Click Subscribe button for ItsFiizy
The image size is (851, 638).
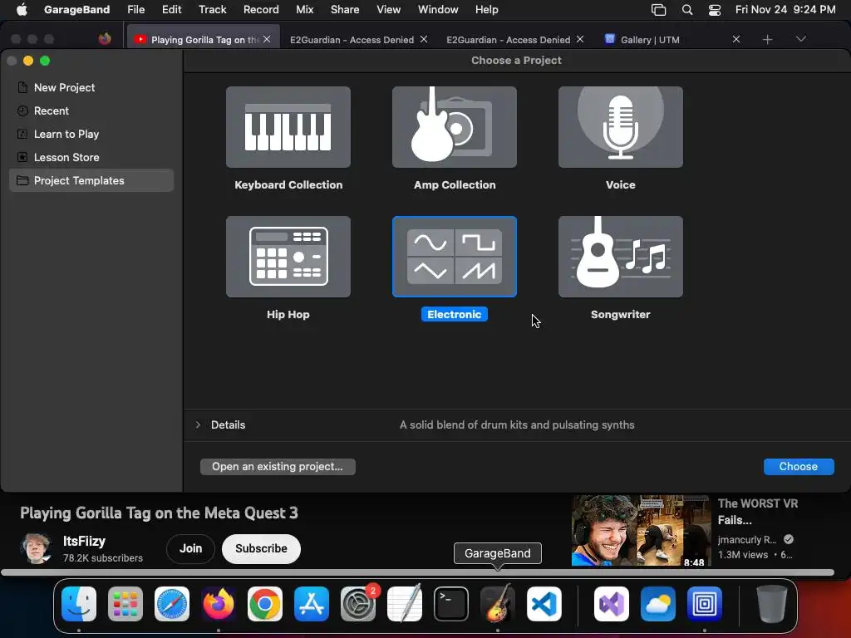click(261, 548)
